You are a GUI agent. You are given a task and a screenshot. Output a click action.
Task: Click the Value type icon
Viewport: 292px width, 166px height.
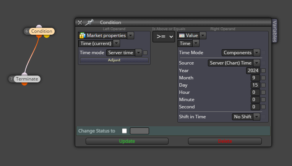[182, 35]
